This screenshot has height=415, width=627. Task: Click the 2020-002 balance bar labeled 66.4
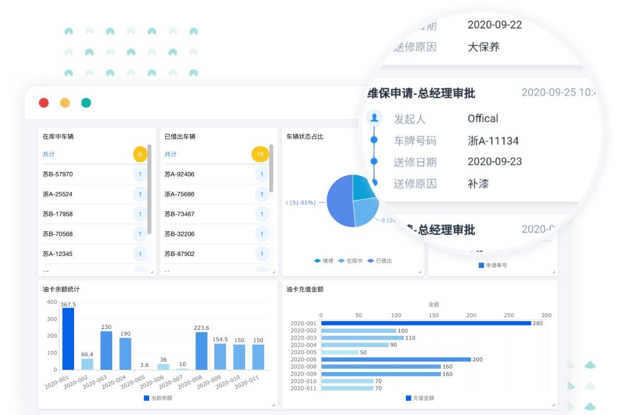[87, 364]
